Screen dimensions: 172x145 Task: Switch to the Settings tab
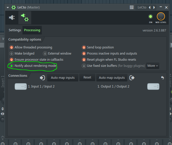click(15, 30)
